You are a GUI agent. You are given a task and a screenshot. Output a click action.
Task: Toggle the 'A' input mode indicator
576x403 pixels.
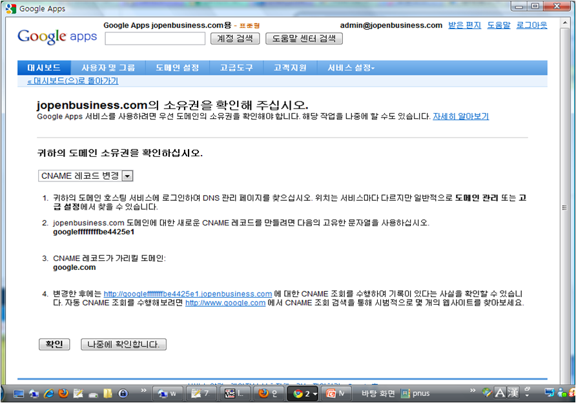[x=500, y=393]
